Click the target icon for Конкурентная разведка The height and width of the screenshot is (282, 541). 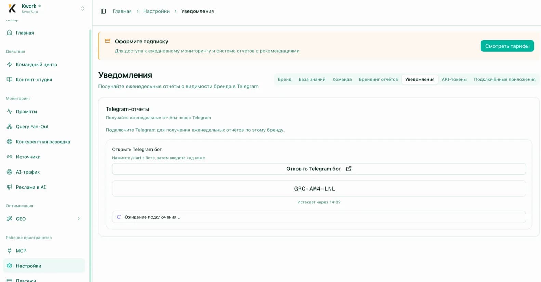click(x=10, y=142)
